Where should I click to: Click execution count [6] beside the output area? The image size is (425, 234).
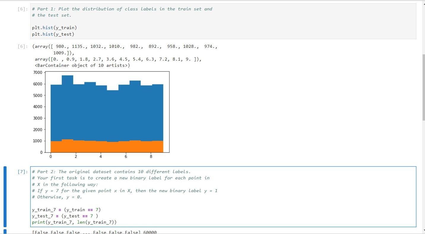click(x=22, y=46)
